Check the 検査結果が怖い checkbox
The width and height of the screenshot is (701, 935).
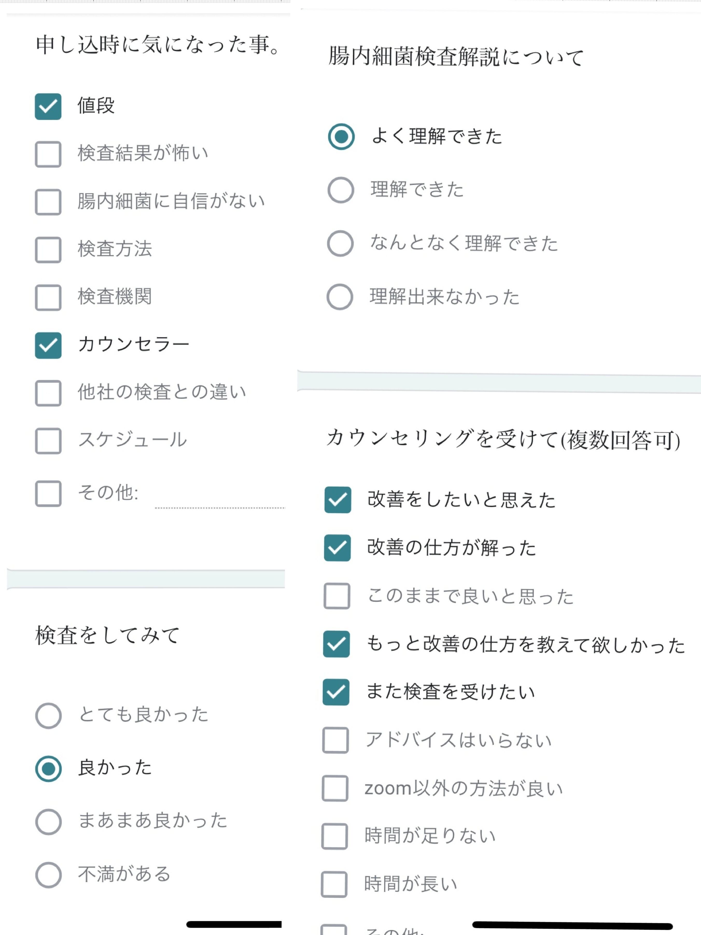[x=48, y=154]
